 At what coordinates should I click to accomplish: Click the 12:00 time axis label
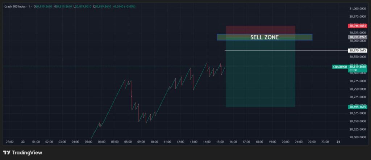pyautogui.click(x=180, y=142)
